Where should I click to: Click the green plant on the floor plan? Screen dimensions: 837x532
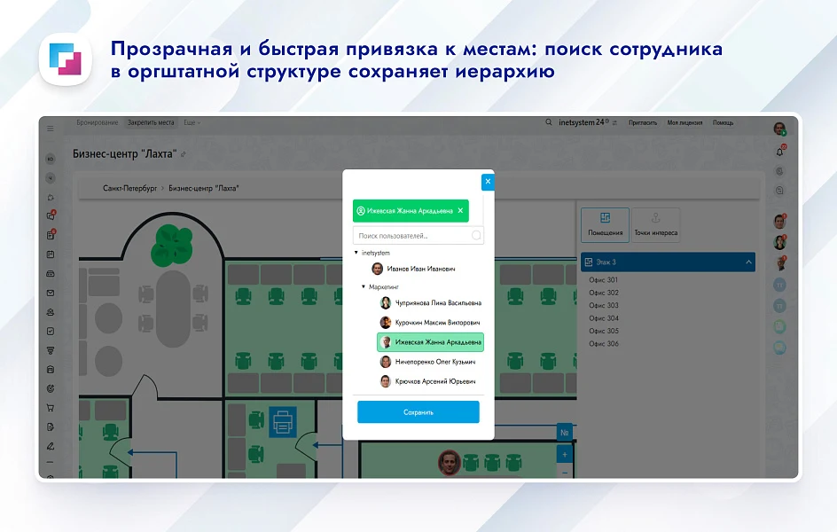pyautogui.click(x=172, y=246)
